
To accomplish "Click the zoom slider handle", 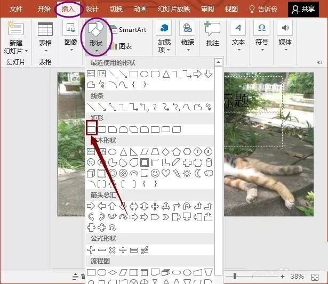I will click(235, 276).
